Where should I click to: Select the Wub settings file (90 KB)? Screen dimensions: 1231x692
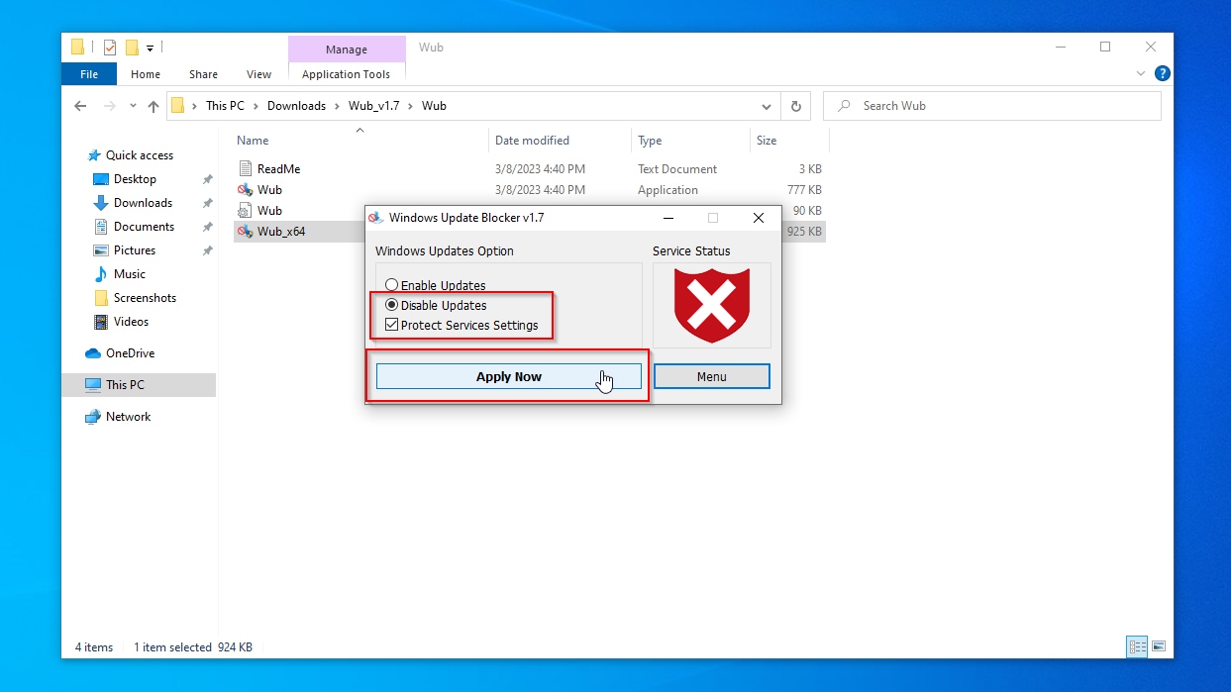[269, 211]
